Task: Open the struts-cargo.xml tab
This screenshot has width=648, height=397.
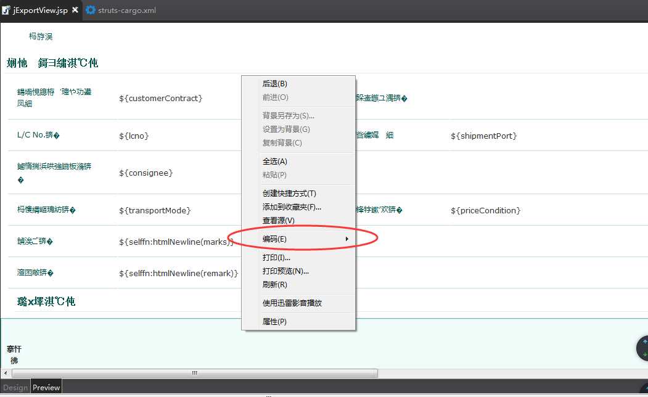Action: [x=127, y=10]
